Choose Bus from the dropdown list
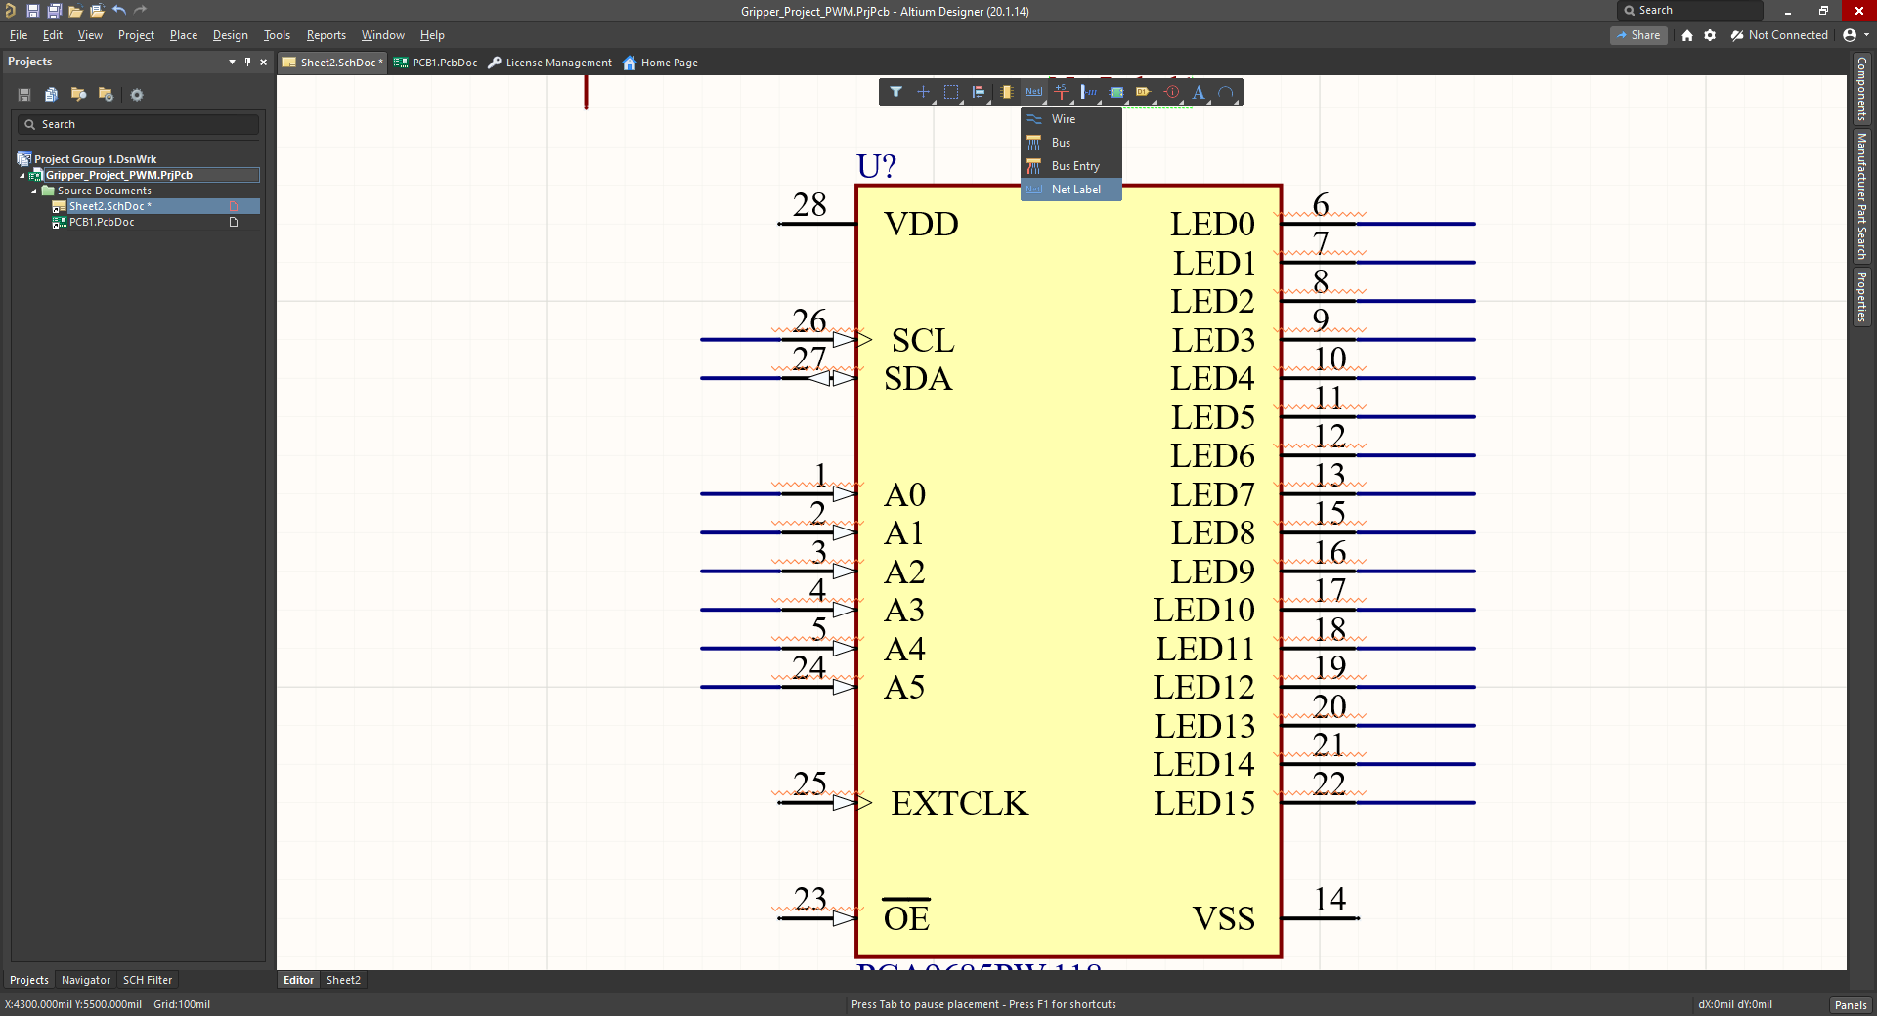 (x=1070, y=143)
